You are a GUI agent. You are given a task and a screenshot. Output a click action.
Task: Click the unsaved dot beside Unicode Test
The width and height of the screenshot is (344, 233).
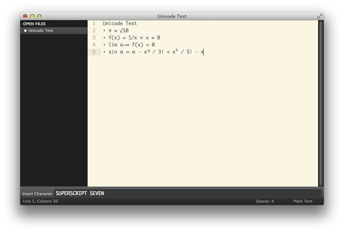(x=25, y=31)
